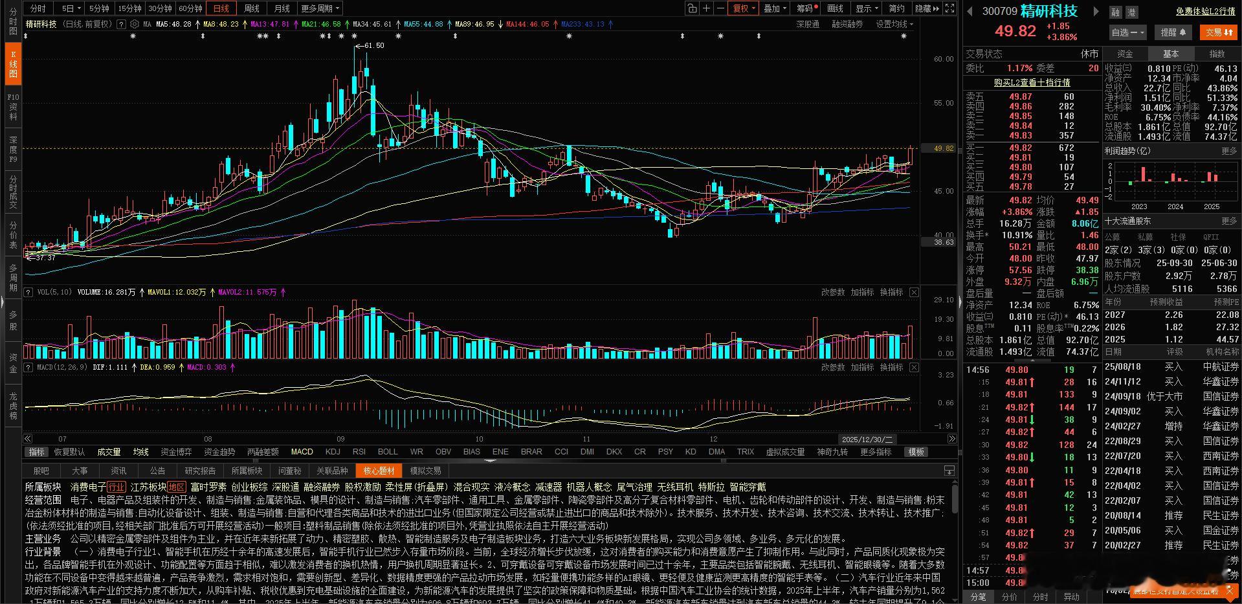The width and height of the screenshot is (1242, 604).
Task: Open the 分价表 sidebar view
Action: point(13,235)
